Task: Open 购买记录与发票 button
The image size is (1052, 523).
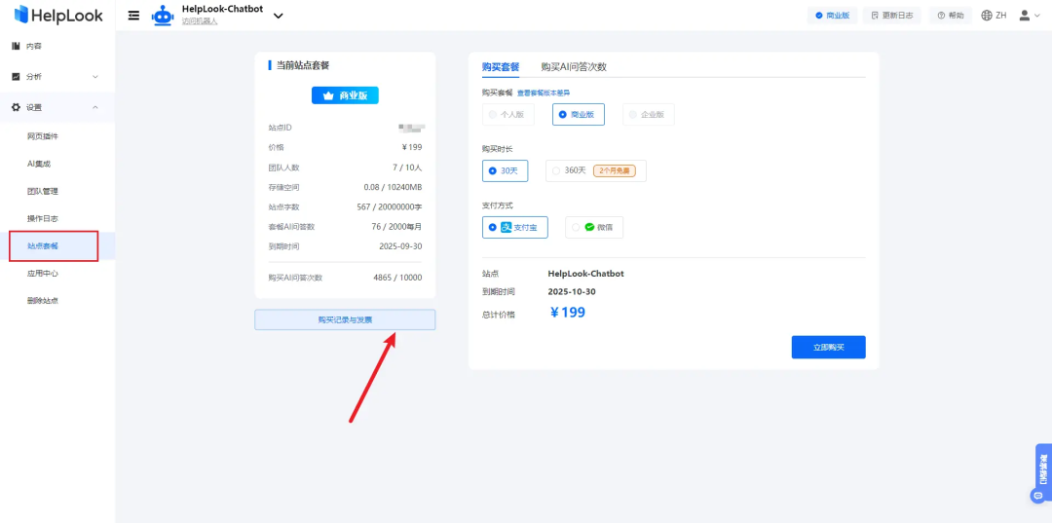Action: coord(345,319)
